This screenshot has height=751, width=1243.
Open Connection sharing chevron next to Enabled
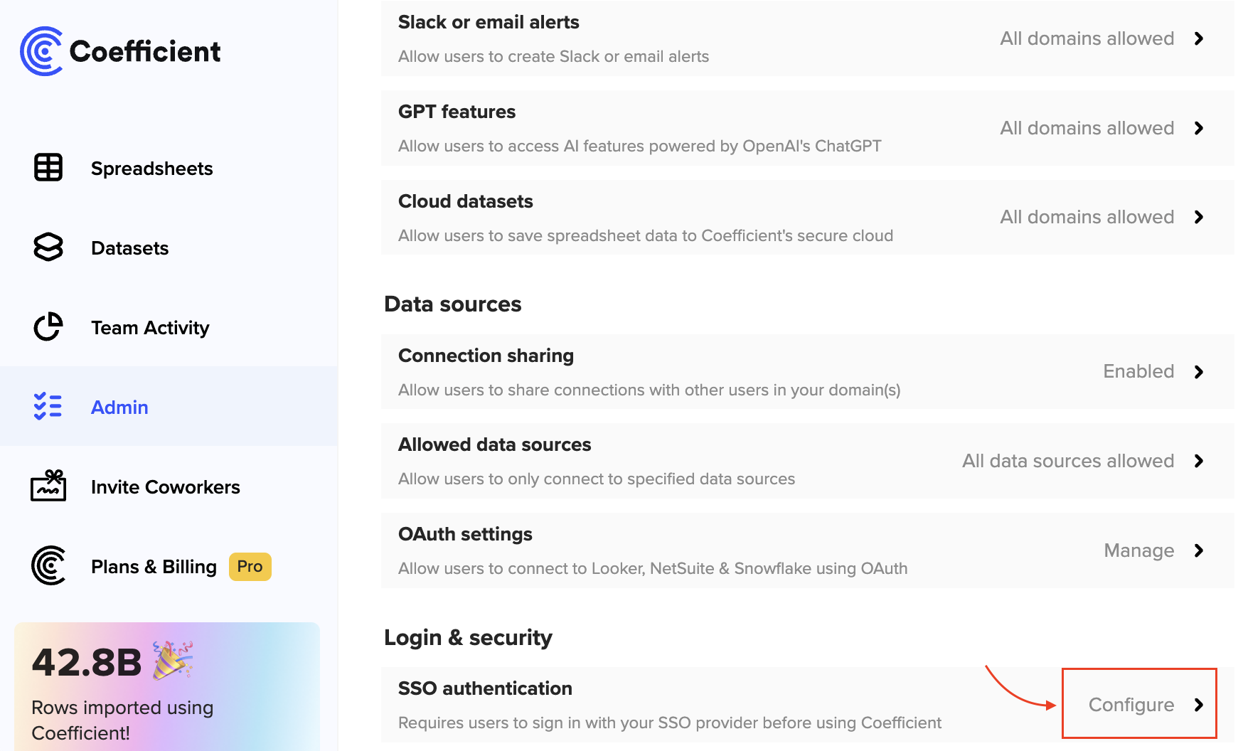pyautogui.click(x=1199, y=372)
